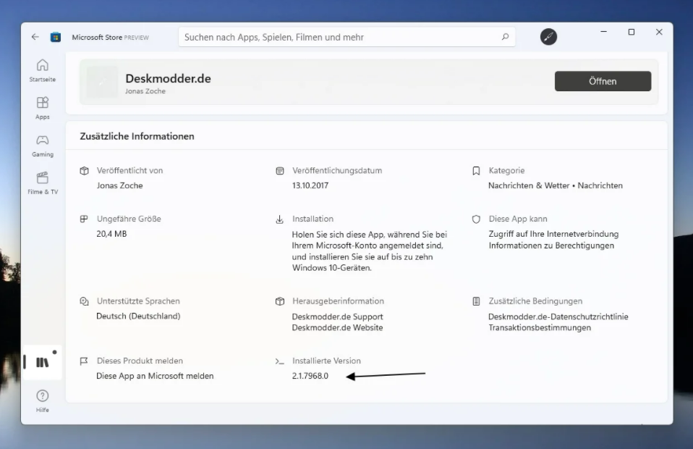Screen dimensions: 693x449
Task: Open Informationen zu Berechtigungen link
Action: coord(551,246)
